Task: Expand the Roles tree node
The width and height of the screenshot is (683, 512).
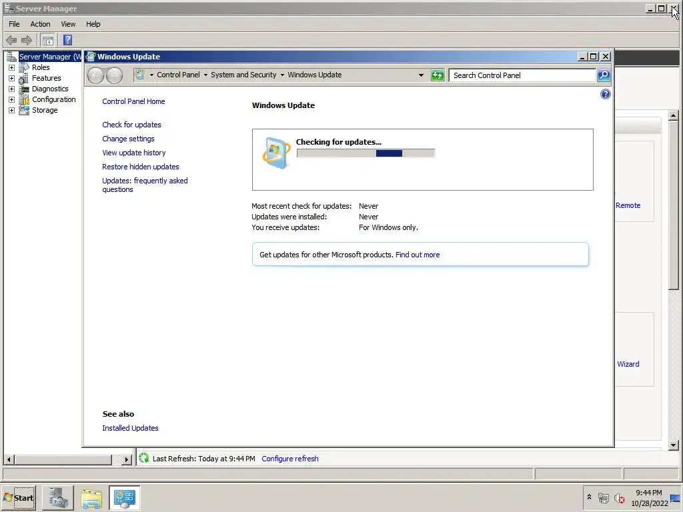Action: [12, 67]
